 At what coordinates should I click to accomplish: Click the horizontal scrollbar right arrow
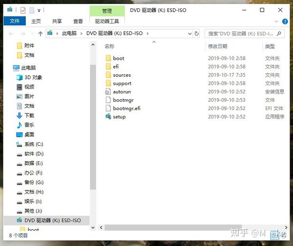pos(286,227)
